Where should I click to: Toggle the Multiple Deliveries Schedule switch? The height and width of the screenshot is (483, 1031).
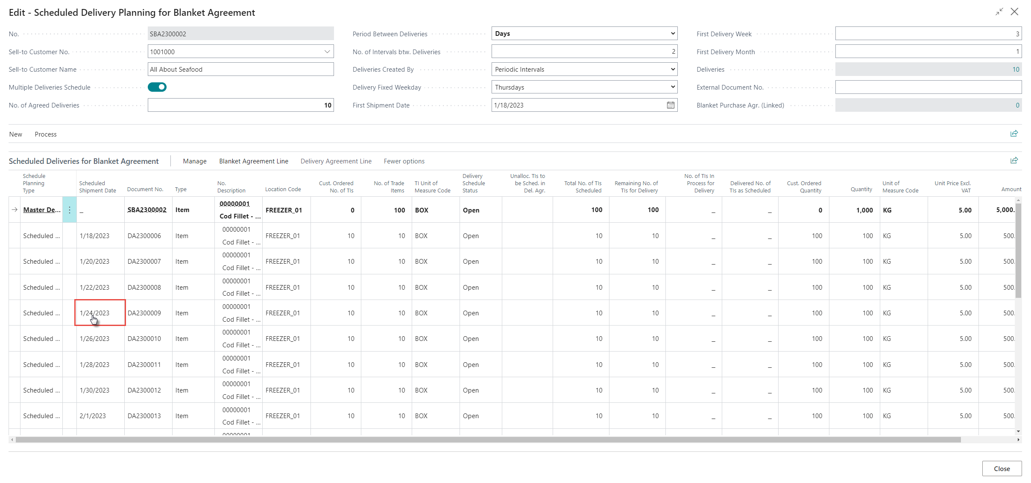point(157,87)
